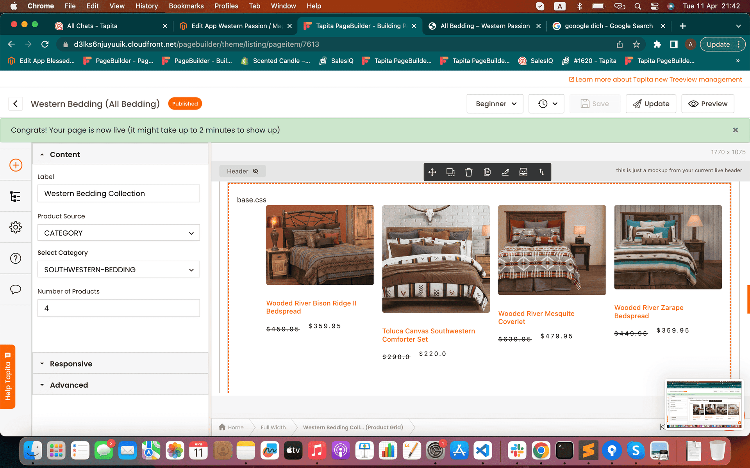Expand the Advanced section
The width and height of the screenshot is (750, 468).
[x=120, y=385]
